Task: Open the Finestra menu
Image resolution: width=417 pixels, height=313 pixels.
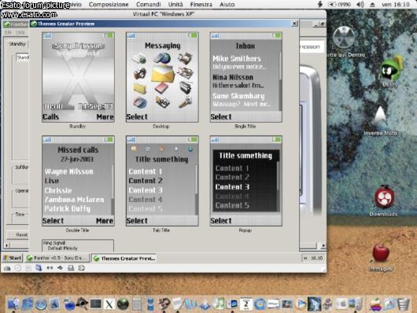Action: pos(201,4)
